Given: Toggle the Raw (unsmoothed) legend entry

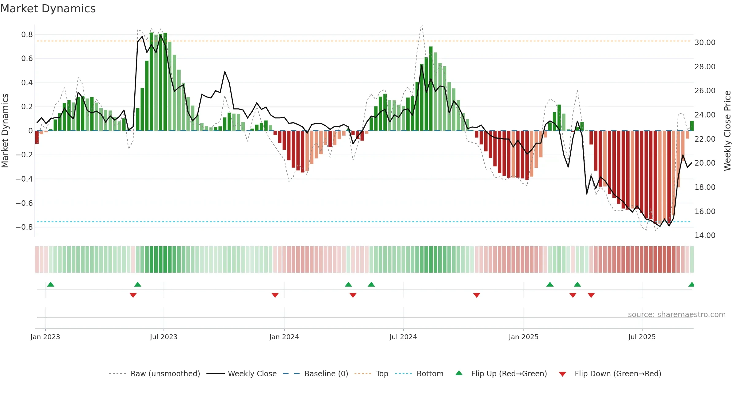Looking at the screenshot, I should pyautogui.click(x=154, y=374).
